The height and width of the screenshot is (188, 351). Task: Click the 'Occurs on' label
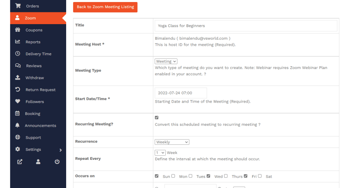85,176
